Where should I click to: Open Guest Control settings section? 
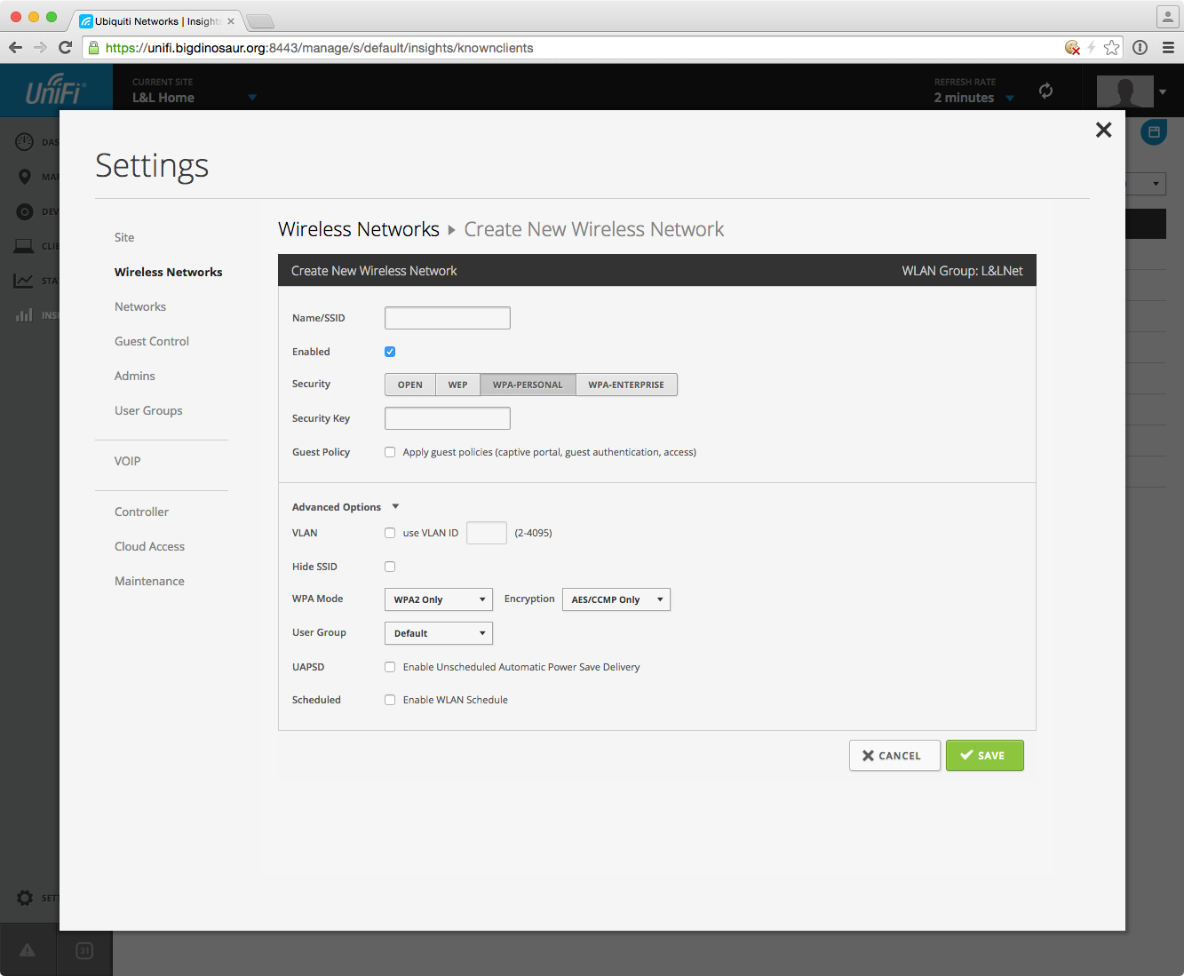pyautogui.click(x=152, y=341)
